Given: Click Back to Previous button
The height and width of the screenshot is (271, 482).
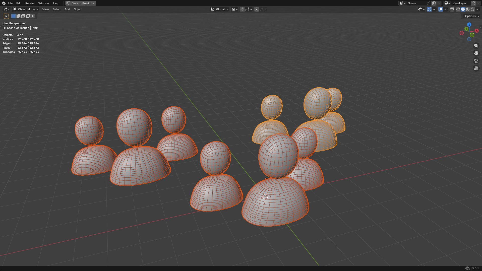Looking at the screenshot, I should [x=81, y=3].
